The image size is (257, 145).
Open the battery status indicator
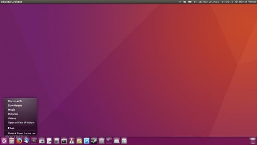[x=189, y=2]
